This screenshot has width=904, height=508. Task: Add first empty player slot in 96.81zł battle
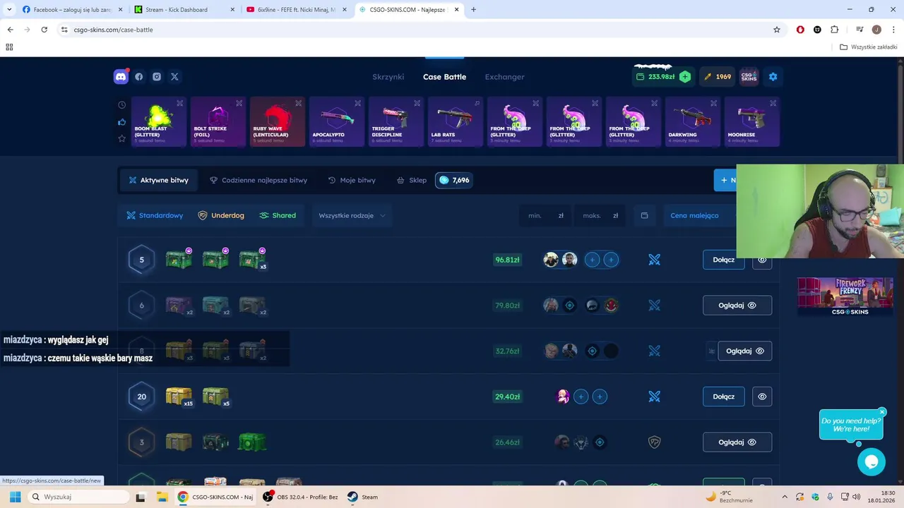point(592,260)
